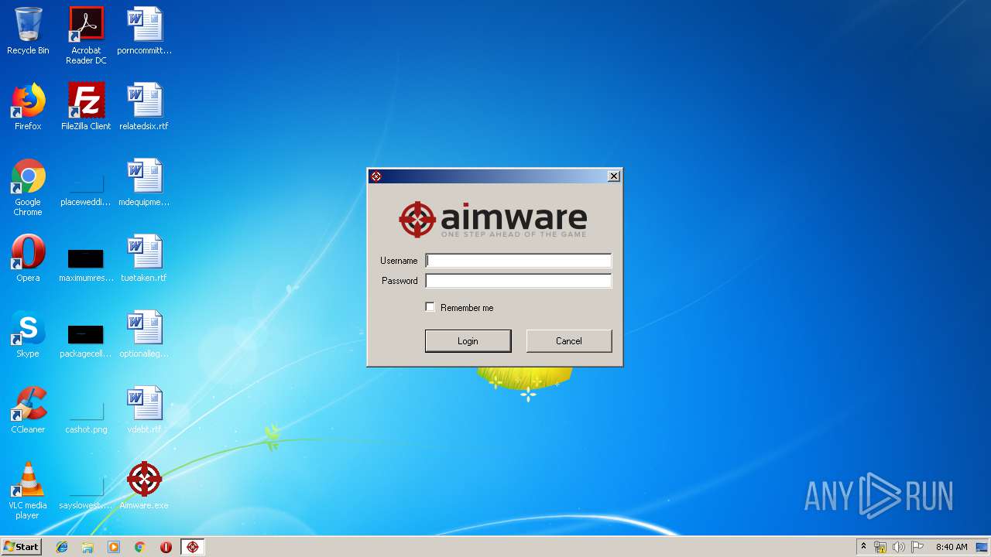Open Acrobat Reader DC shortcut
This screenshot has height=557, width=991.
click(86, 35)
